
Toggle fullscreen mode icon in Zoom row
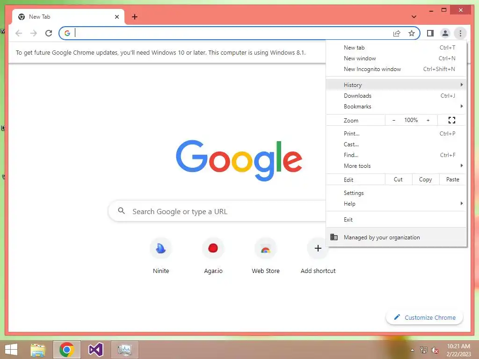click(x=452, y=120)
